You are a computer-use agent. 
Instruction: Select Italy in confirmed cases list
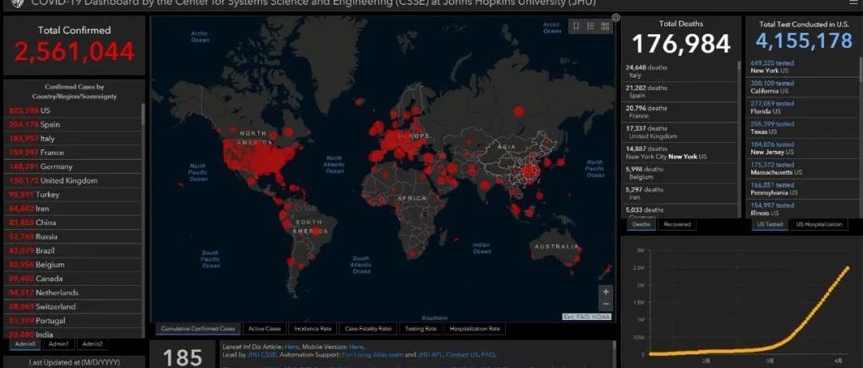pyautogui.click(x=73, y=139)
